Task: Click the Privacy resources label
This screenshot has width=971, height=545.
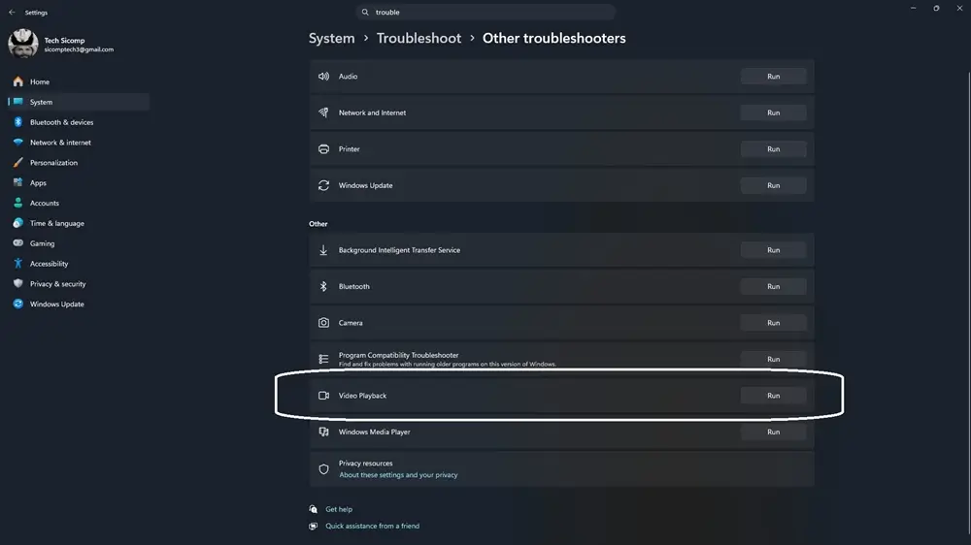Action: 365,464
